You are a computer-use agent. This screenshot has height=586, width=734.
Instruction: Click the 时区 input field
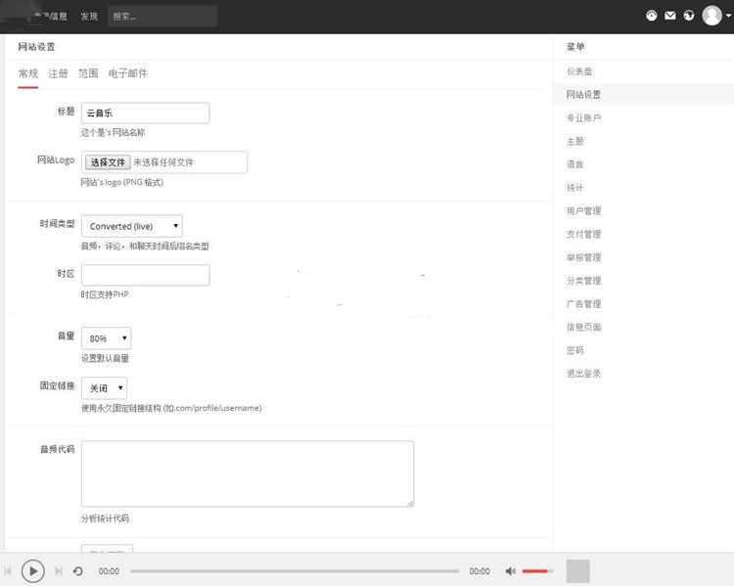pyautogui.click(x=145, y=275)
